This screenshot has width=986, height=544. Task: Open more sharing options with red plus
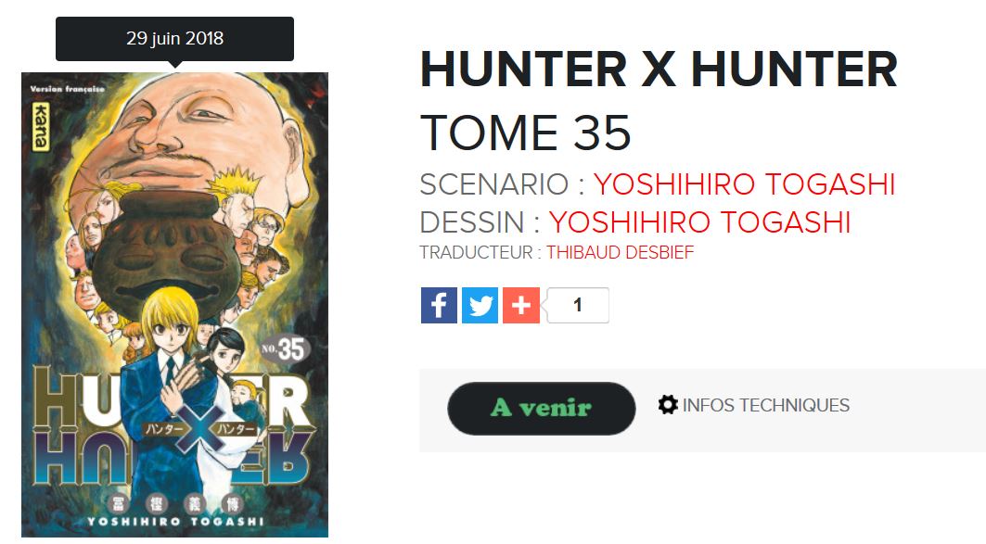(x=520, y=305)
